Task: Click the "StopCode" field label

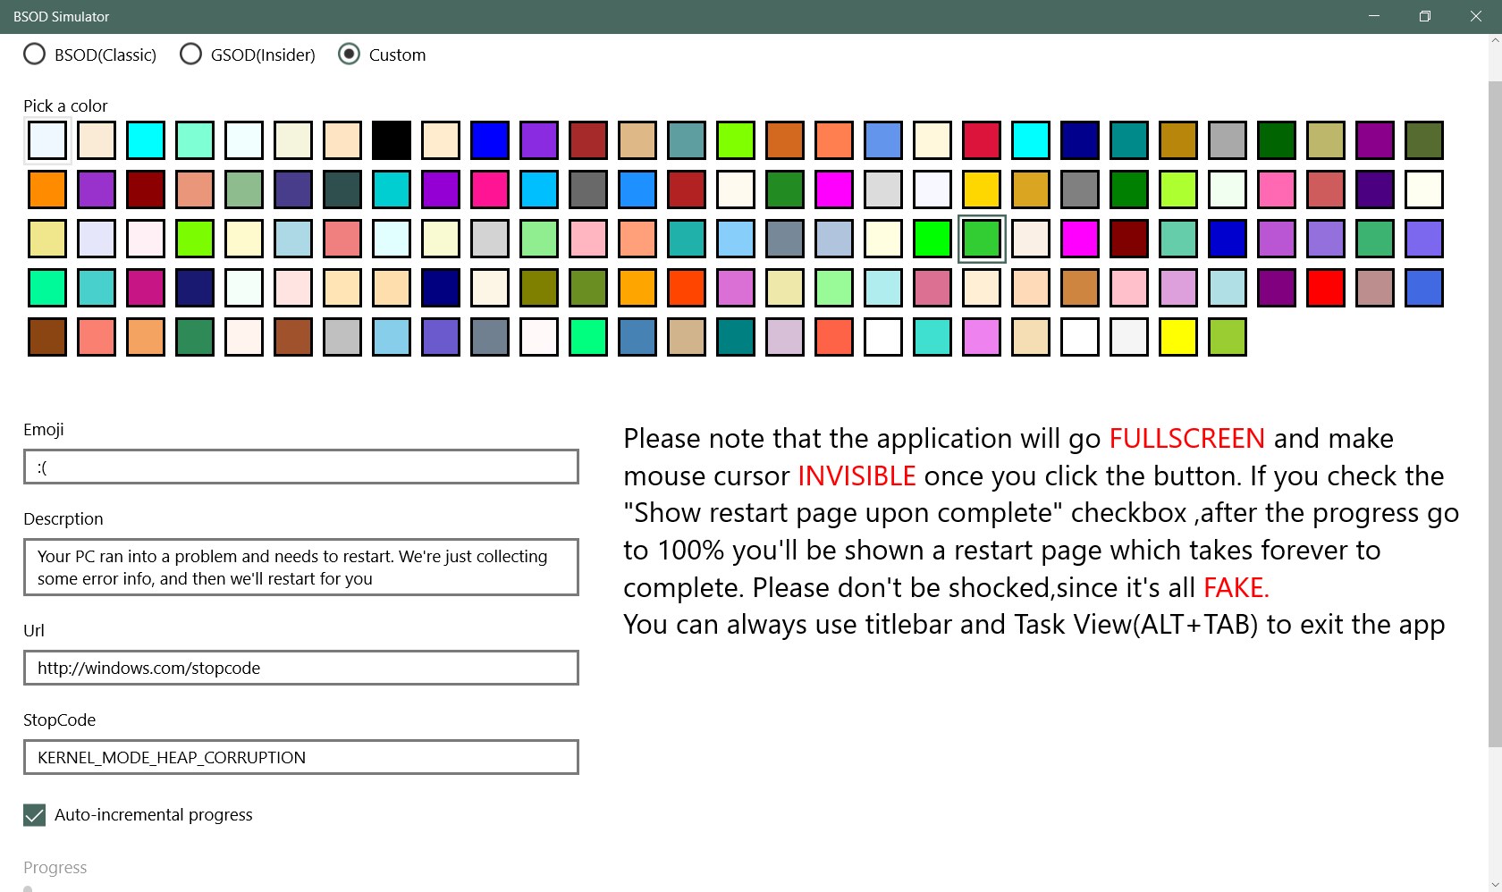Action: [x=59, y=719]
